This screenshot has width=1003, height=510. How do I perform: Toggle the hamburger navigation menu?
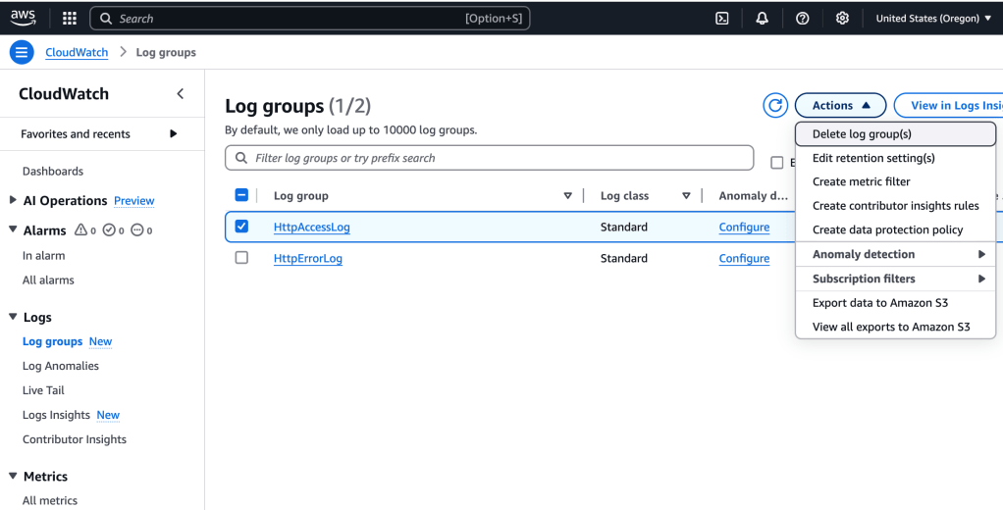pos(22,52)
